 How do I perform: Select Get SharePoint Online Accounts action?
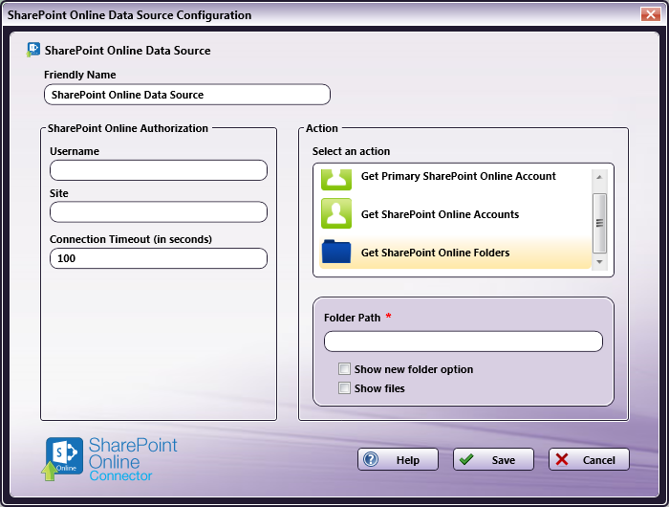tap(455, 214)
